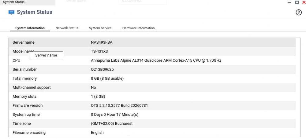Open the System Service tab
Viewport: 306px width, 139px height.
pos(100,28)
